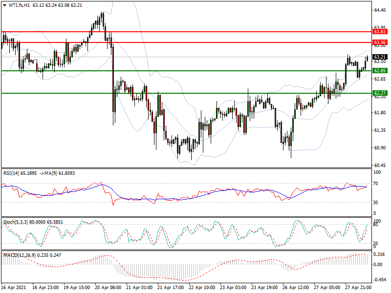This screenshot has height=293, width=391.
Task: Click the 16 Apr 2021 date label
Action: pos(13,288)
